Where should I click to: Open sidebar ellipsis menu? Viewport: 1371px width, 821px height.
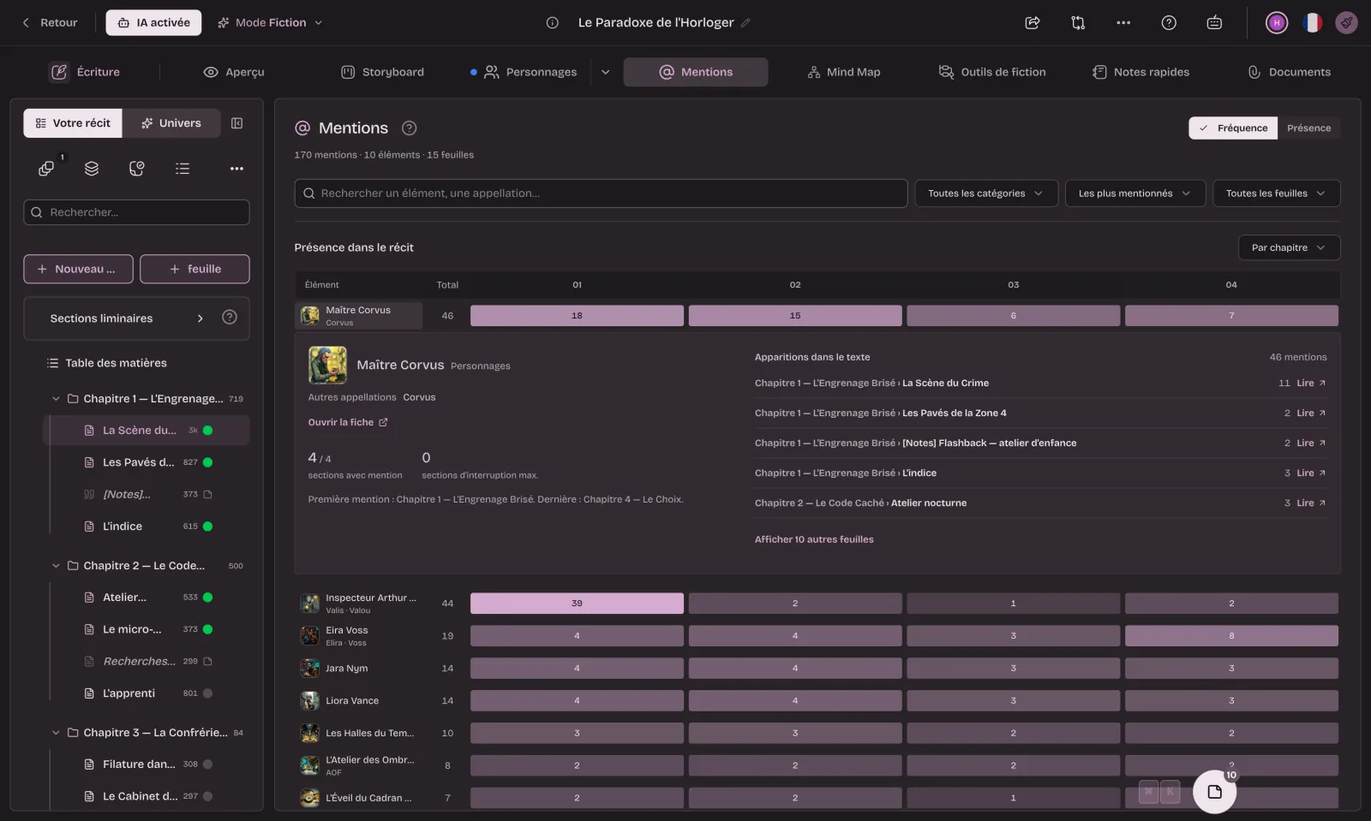[x=237, y=169]
